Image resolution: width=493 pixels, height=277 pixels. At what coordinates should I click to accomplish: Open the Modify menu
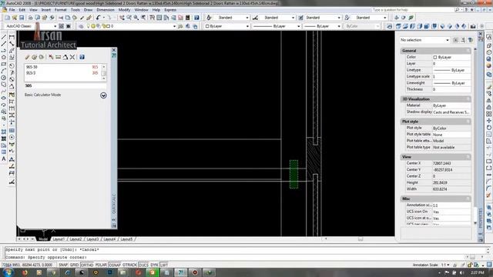coord(124,10)
